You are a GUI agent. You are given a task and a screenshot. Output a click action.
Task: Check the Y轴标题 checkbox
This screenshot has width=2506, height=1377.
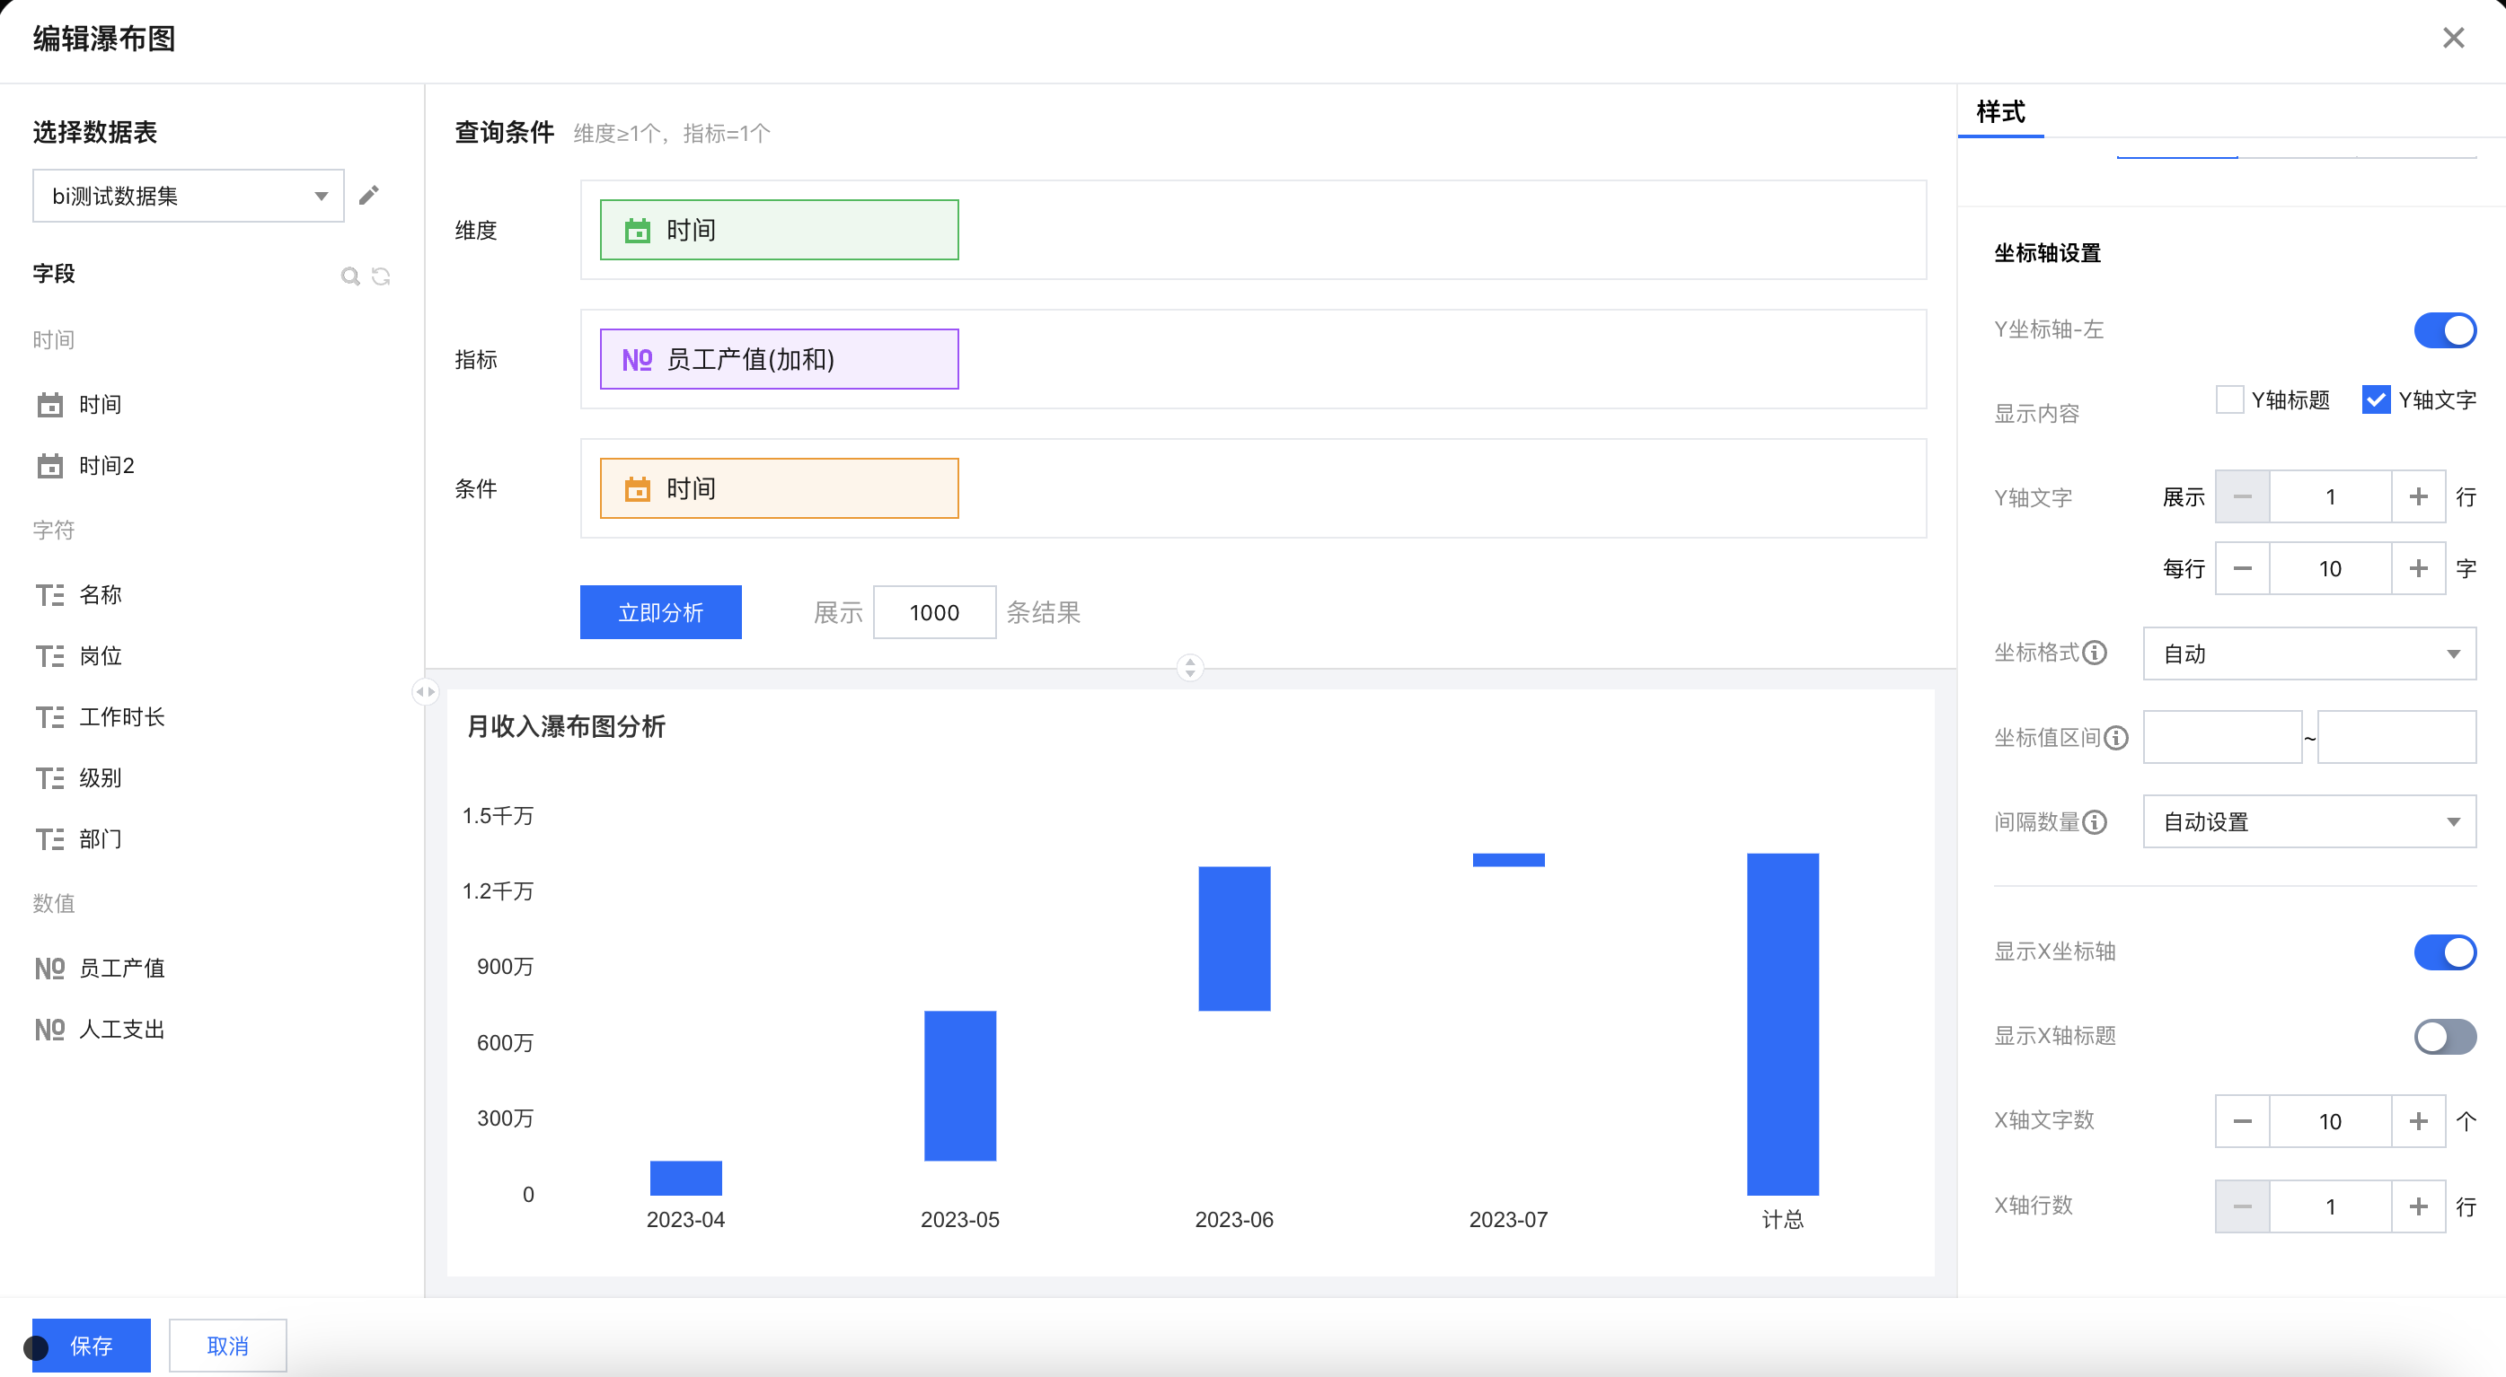tap(2228, 399)
